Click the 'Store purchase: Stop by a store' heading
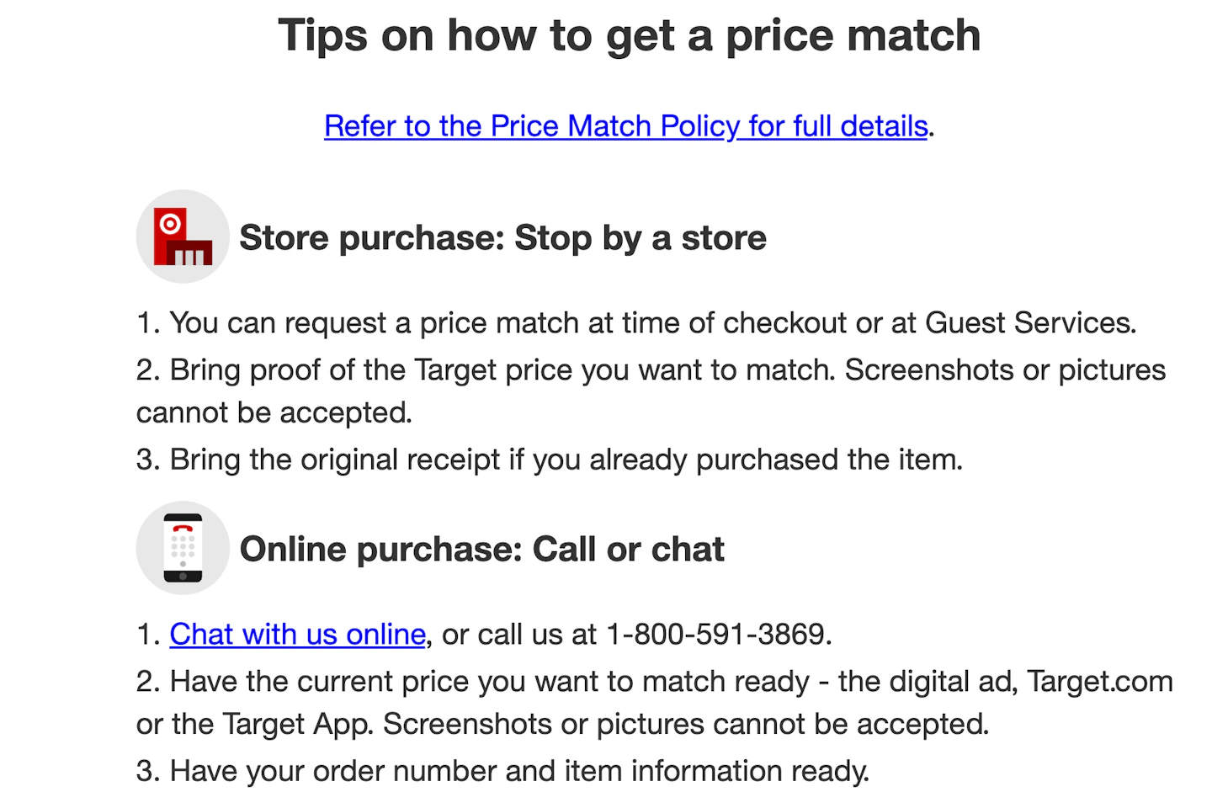 tap(502, 238)
